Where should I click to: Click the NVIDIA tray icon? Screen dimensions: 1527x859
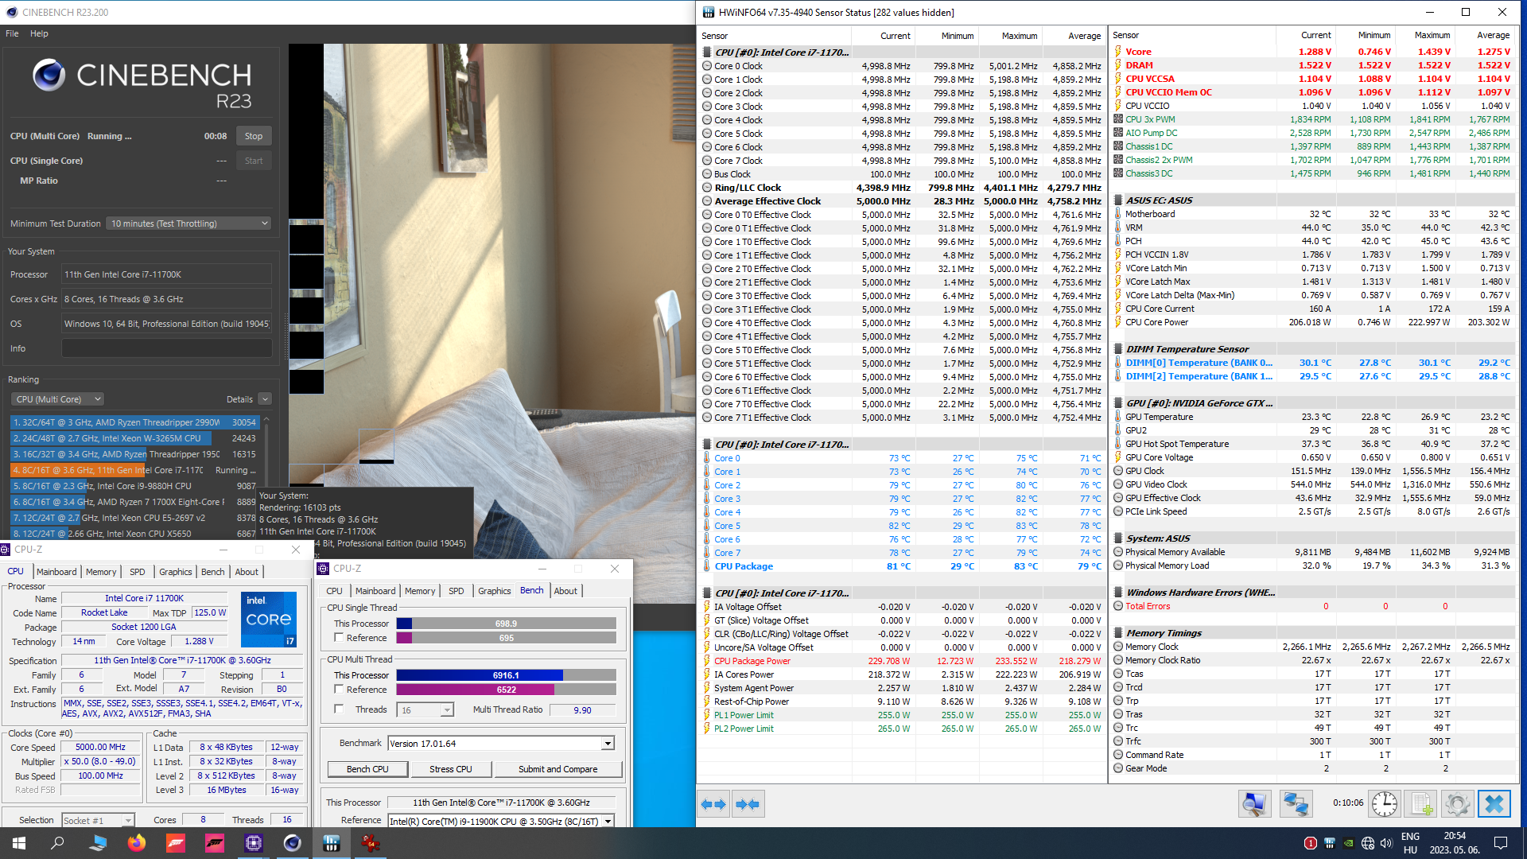point(1348,843)
